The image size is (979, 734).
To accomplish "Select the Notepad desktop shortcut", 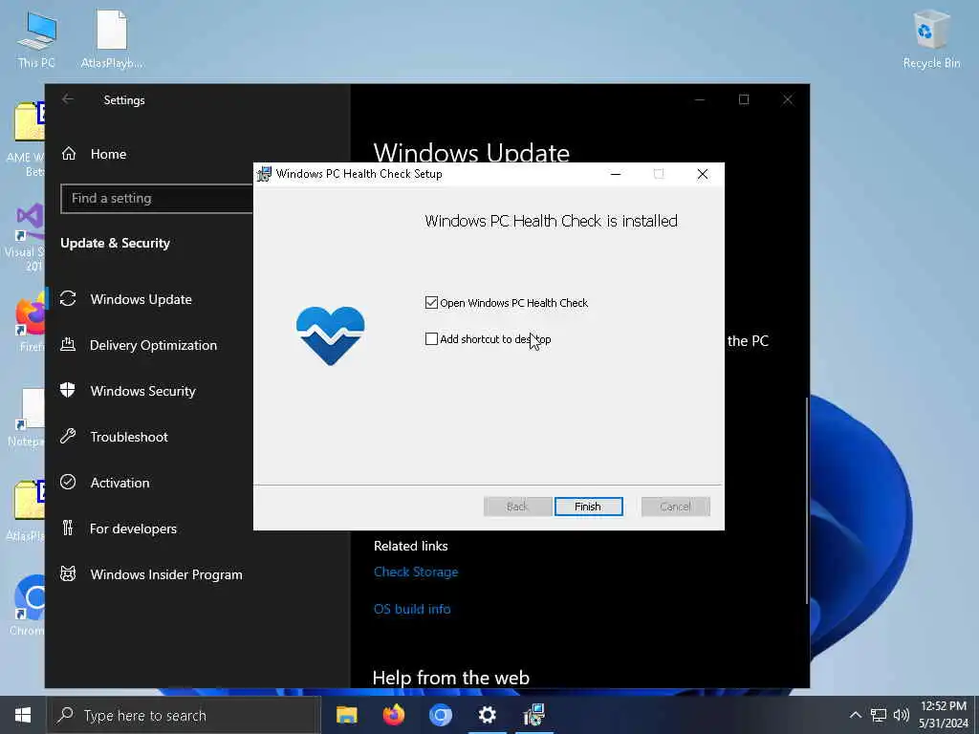I will click(x=26, y=419).
